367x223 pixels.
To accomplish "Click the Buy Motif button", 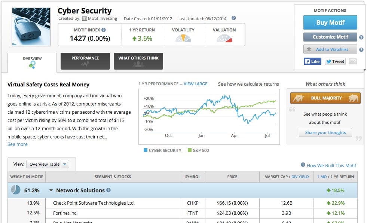I will coord(330,22).
